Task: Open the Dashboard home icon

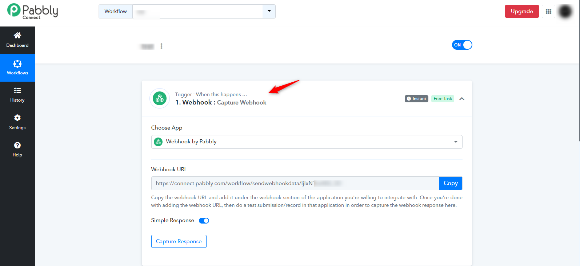Action: tap(17, 35)
